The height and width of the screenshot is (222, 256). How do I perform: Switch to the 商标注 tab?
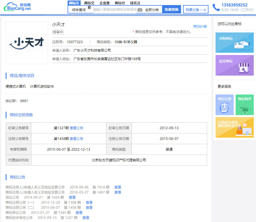[x=74, y=3]
